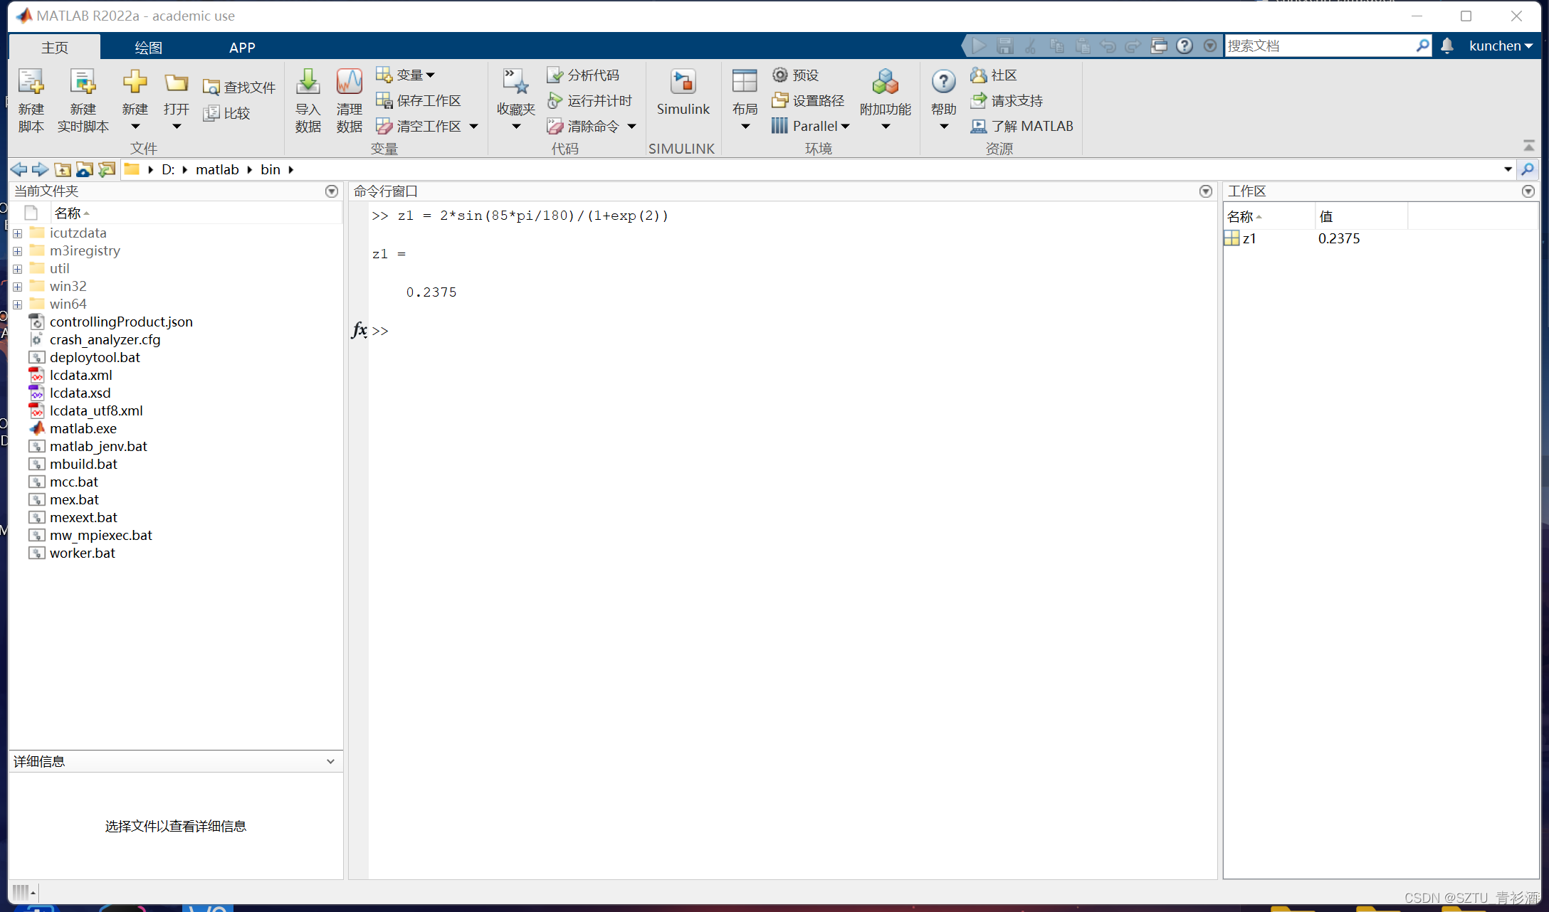This screenshot has height=912, width=1549.
Task: Switch to the Plots tab
Action: tap(148, 47)
